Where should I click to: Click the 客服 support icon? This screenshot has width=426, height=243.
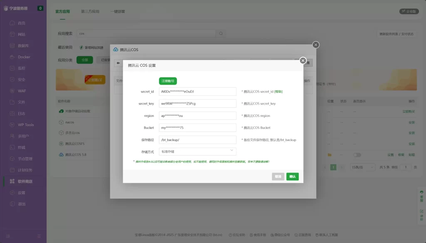(x=421, y=194)
